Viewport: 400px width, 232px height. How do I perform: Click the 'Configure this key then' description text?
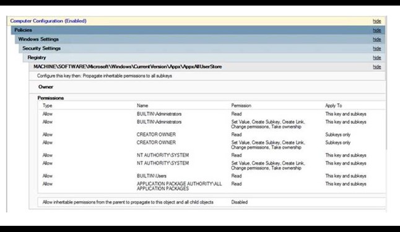point(105,76)
